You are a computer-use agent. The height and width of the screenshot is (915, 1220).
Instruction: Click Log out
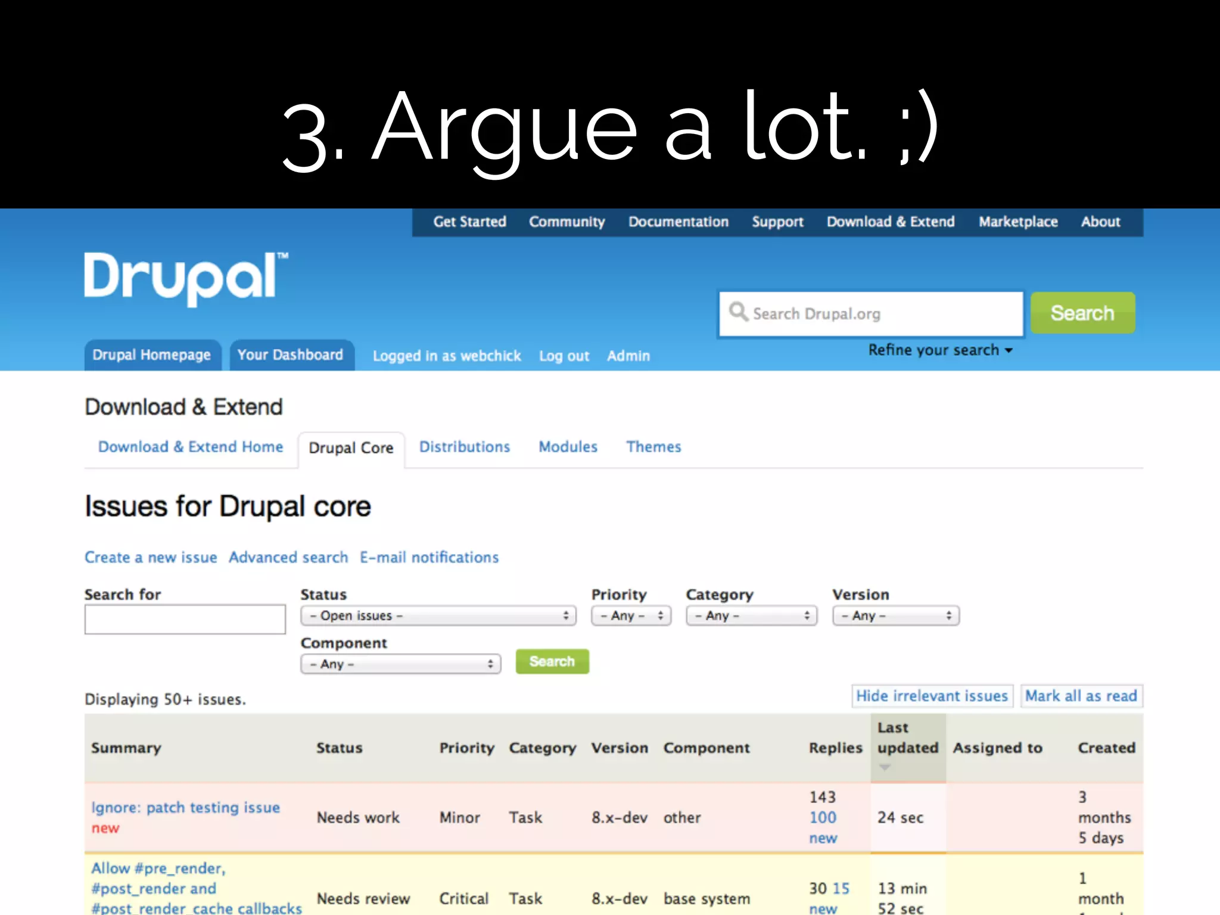pos(564,356)
